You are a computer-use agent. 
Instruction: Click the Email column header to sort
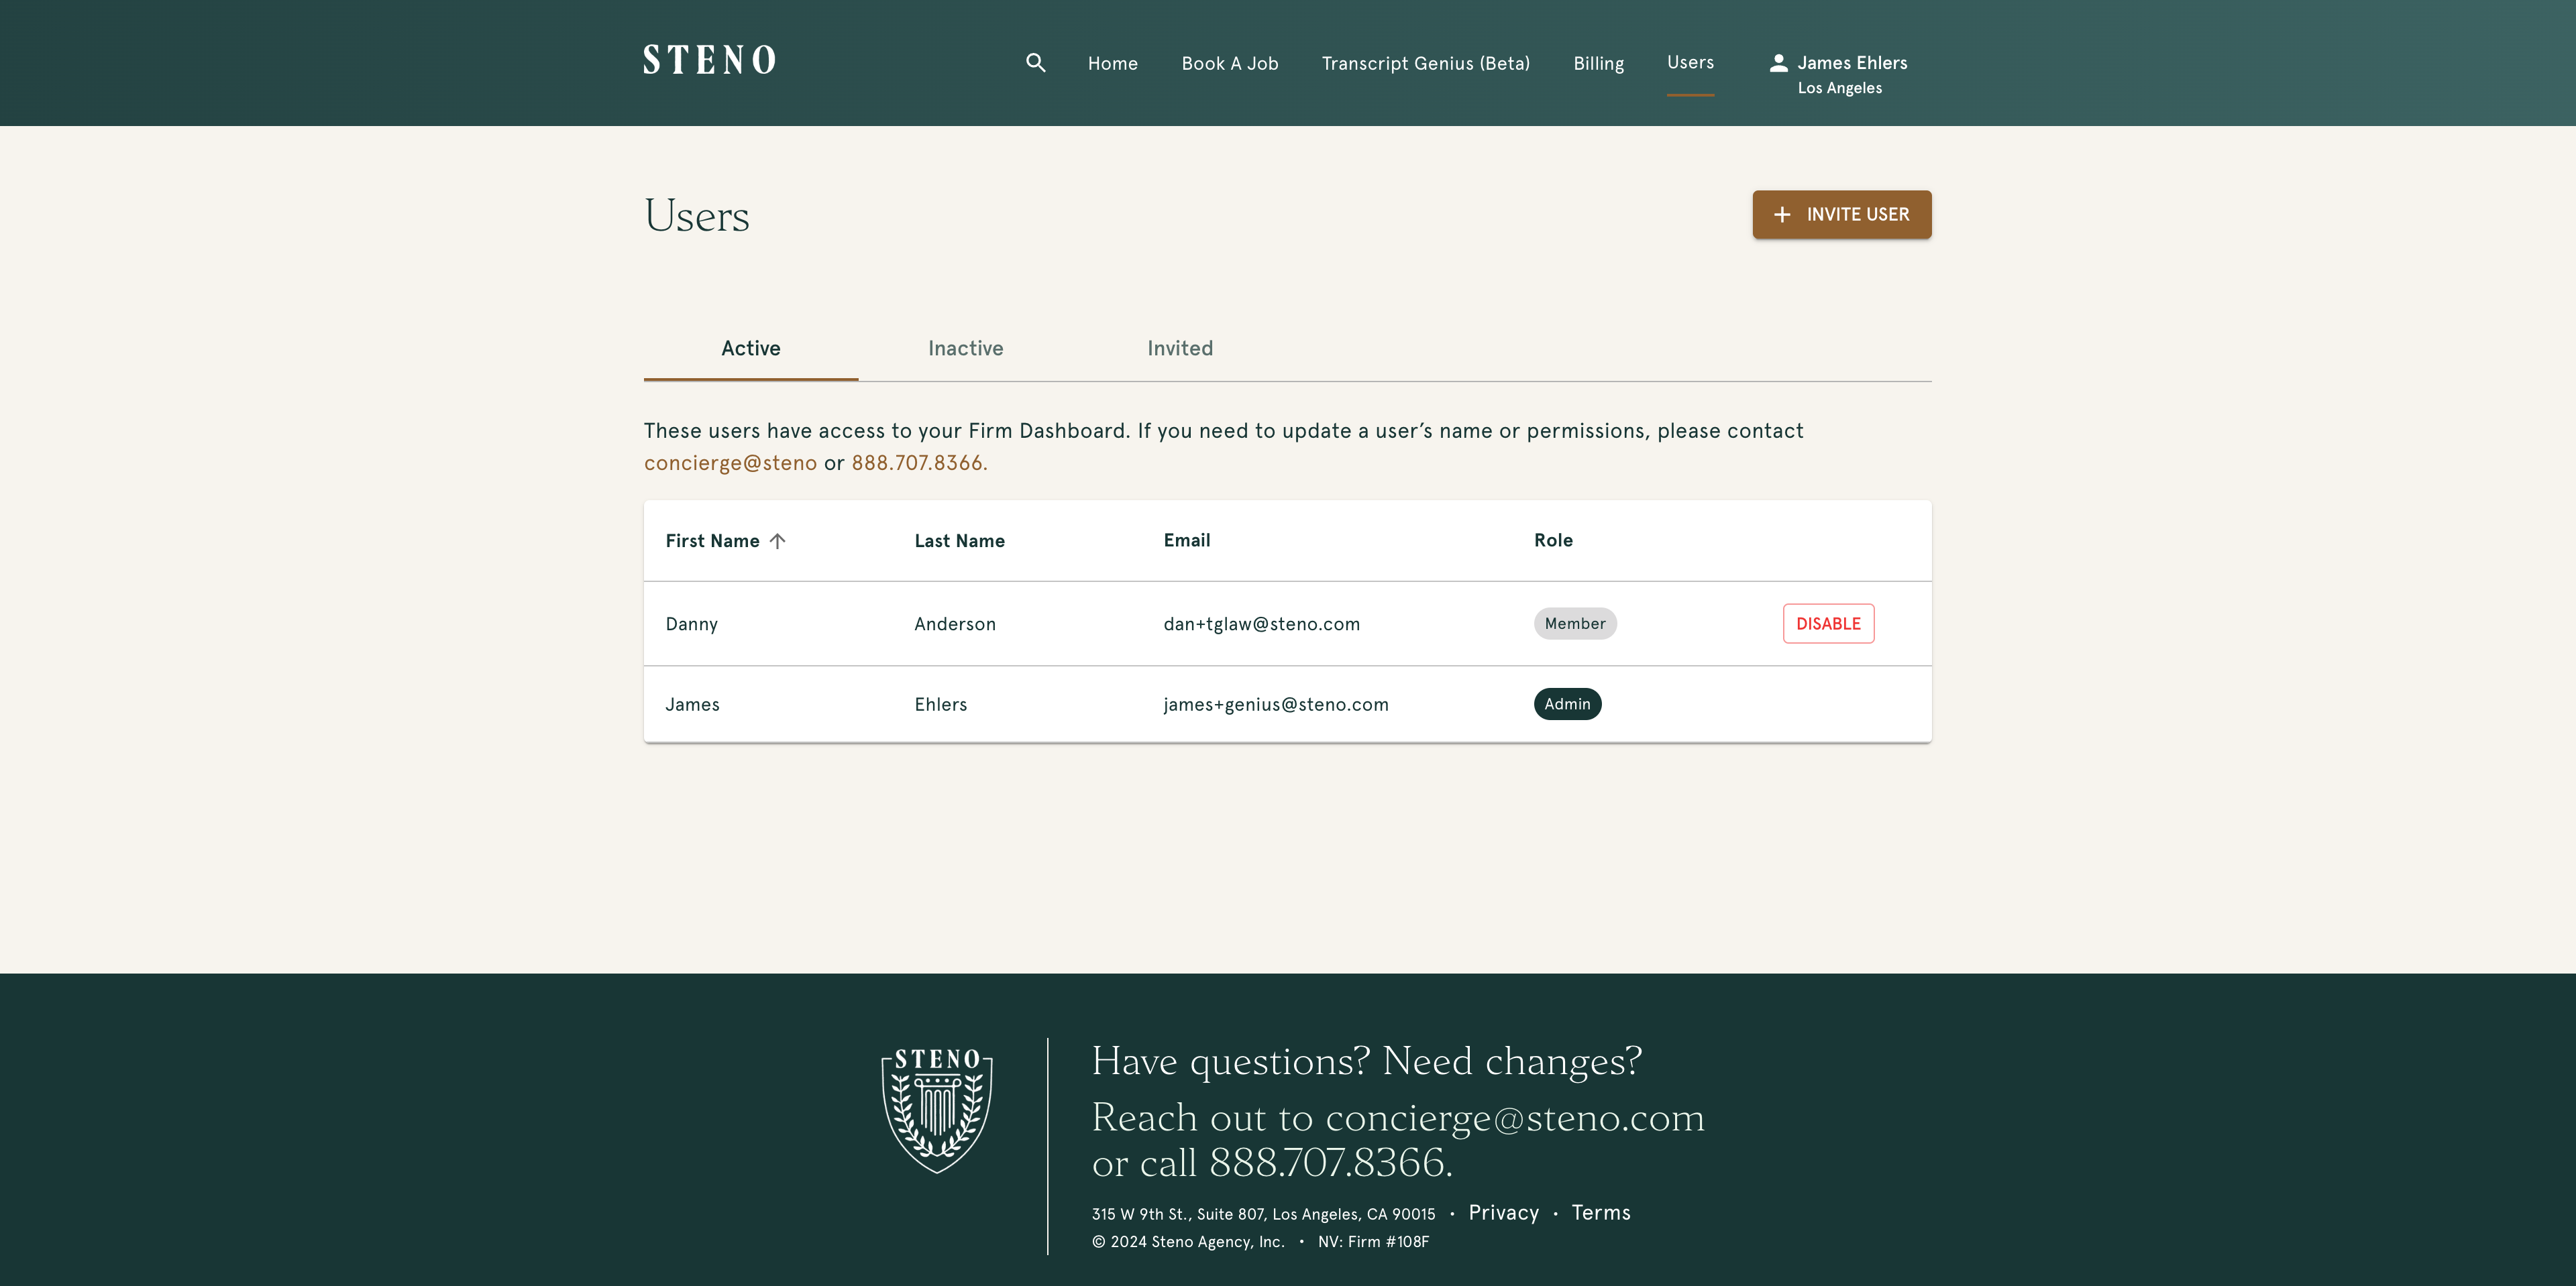click(x=1186, y=540)
